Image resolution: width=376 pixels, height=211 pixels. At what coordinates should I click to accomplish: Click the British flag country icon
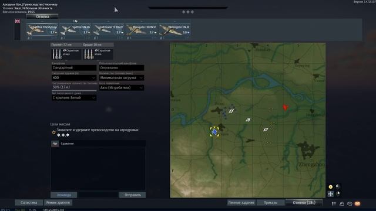click(x=17, y=21)
